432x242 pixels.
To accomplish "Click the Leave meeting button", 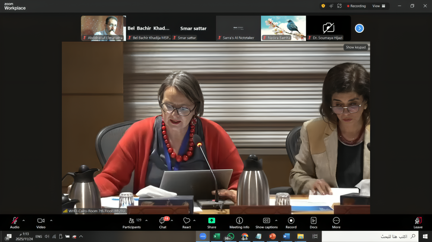I will click(x=418, y=223).
